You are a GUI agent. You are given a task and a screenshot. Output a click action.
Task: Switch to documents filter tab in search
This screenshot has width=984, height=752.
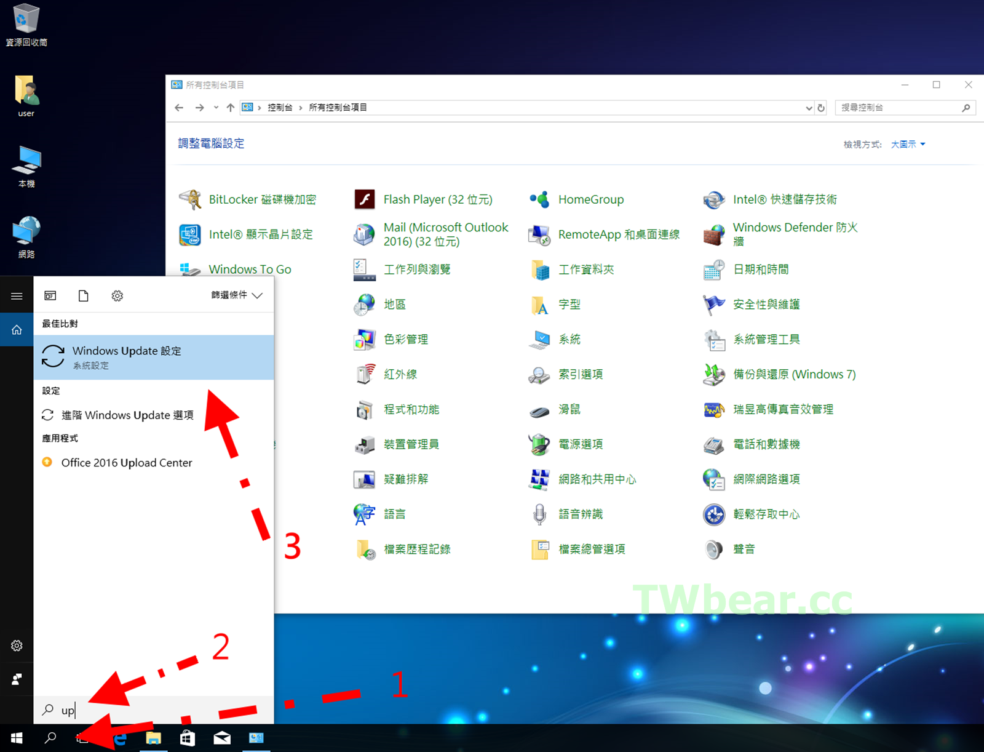84,296
